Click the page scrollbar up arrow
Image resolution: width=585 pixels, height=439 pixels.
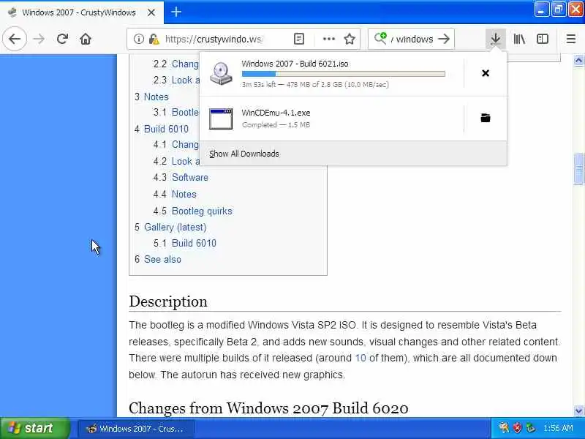[578, 60]
